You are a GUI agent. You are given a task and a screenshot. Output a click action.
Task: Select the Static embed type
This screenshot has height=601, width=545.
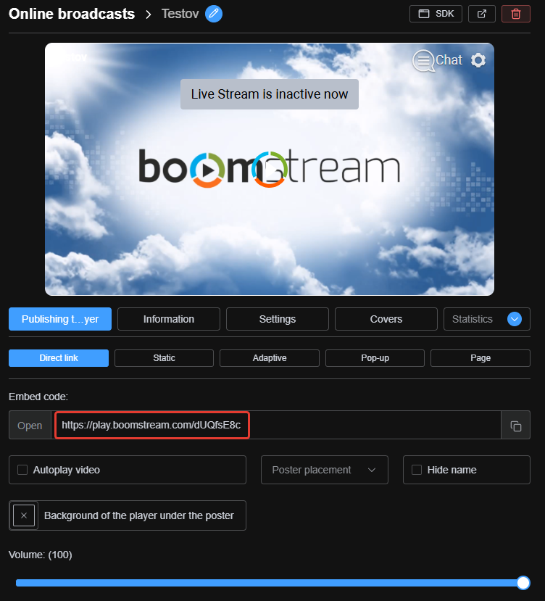click(164, 358)
